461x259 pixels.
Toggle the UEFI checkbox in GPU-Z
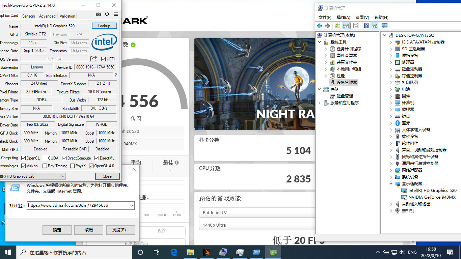pos(104,59)
